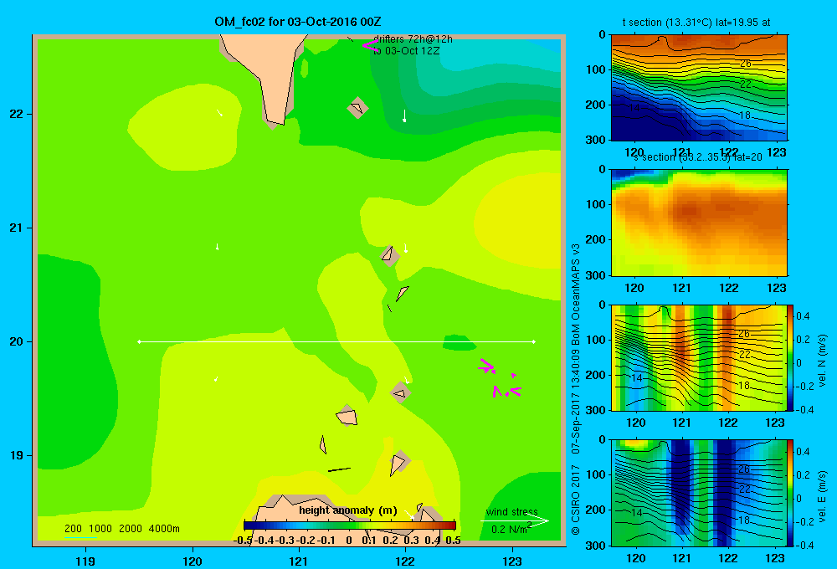Click the "vel. N (m/s)" colorbar strip
837x569 pixels.
pos(791,357)
